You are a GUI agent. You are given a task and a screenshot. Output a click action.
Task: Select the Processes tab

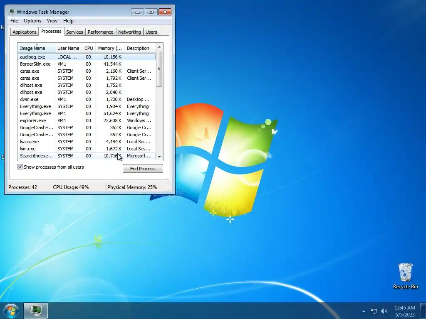51,31
